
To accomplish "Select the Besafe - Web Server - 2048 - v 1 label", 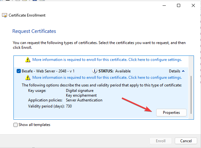I will (x=48, y=71).
